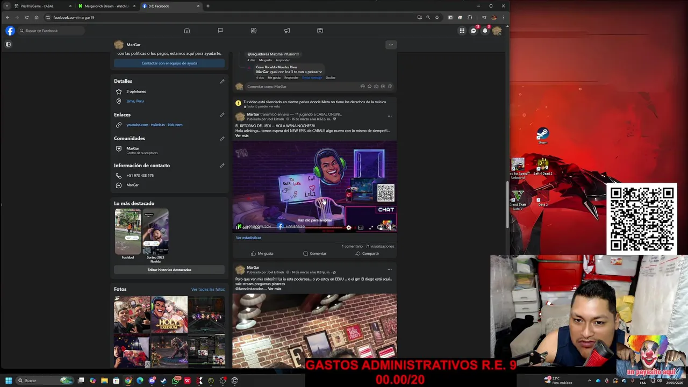Insert emoji in the comment box
688x387 pixels.
(369, 87)
